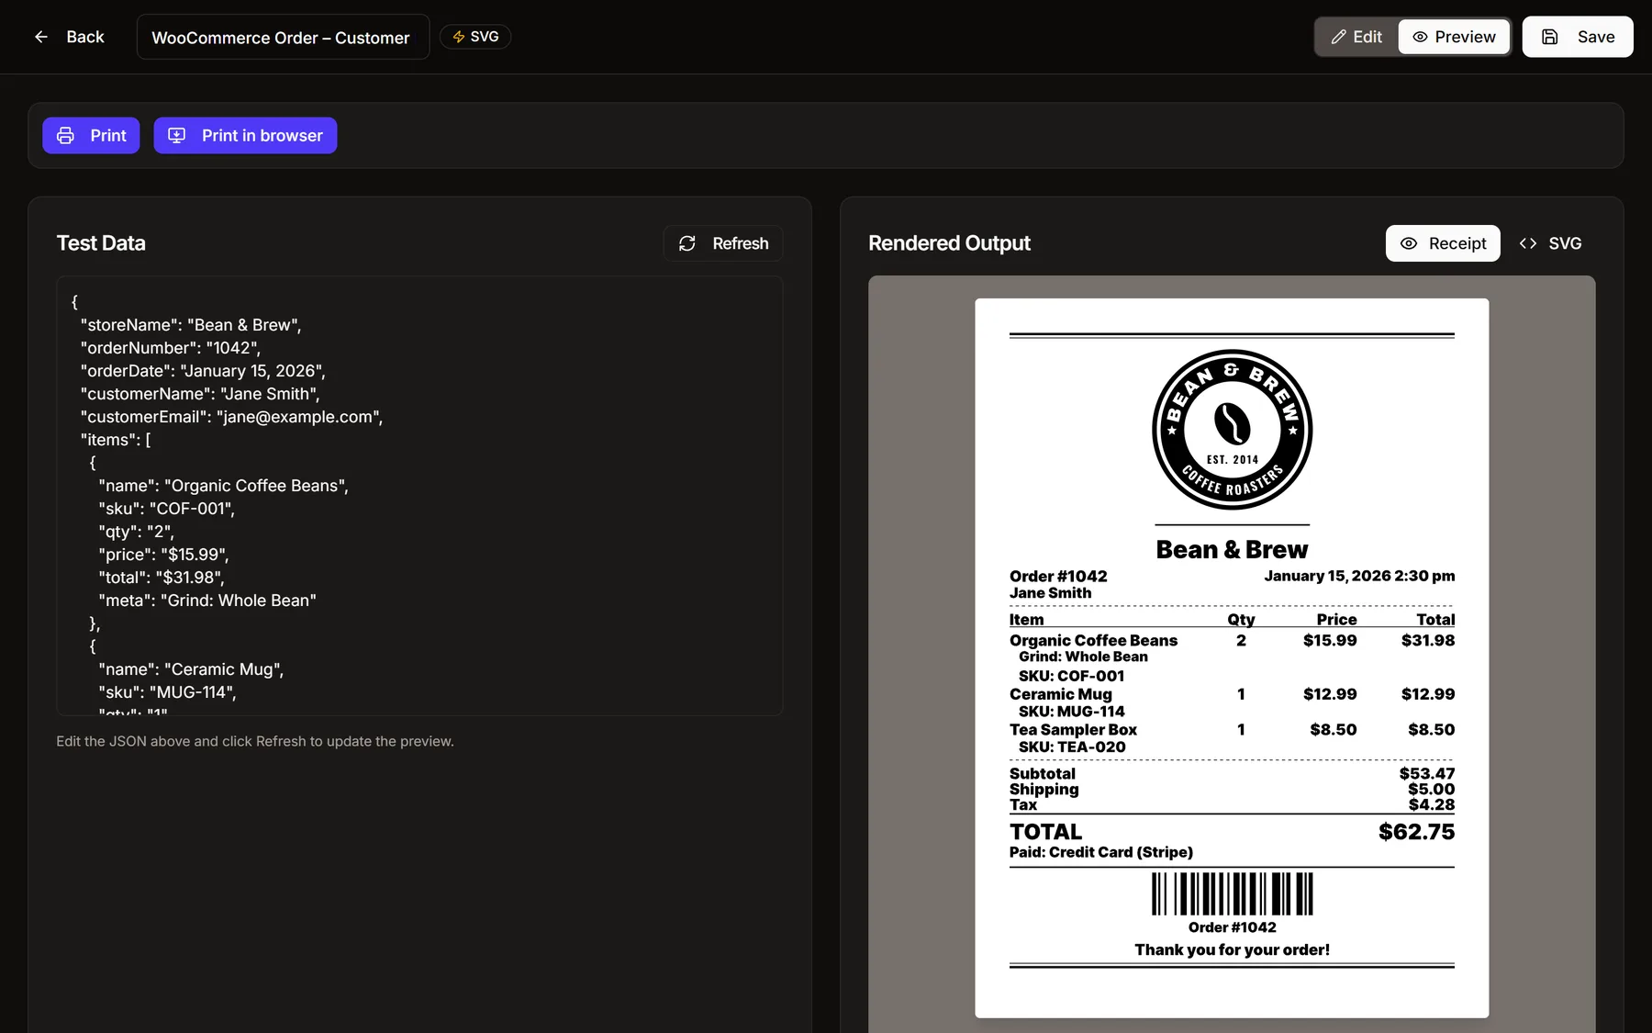Click the printer icon
The height and width of the screenshot is (1033, 1652).
(x=66, y=136)
